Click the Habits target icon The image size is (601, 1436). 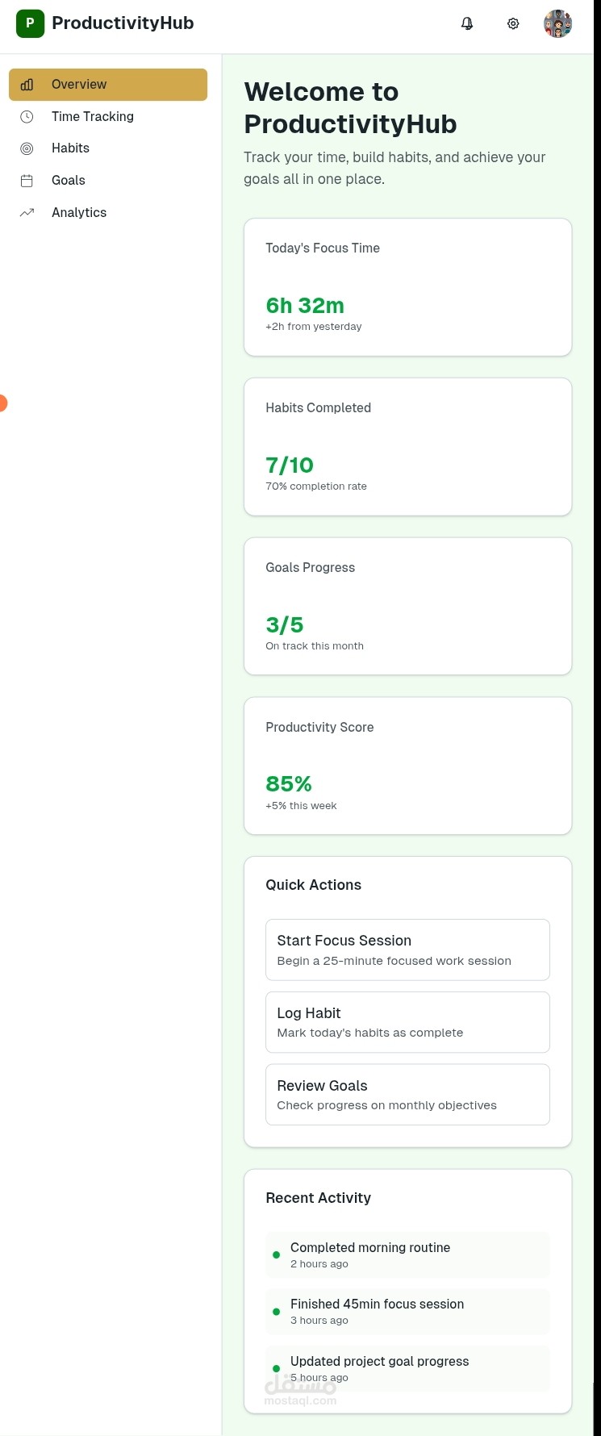click(x=27, y=148)
